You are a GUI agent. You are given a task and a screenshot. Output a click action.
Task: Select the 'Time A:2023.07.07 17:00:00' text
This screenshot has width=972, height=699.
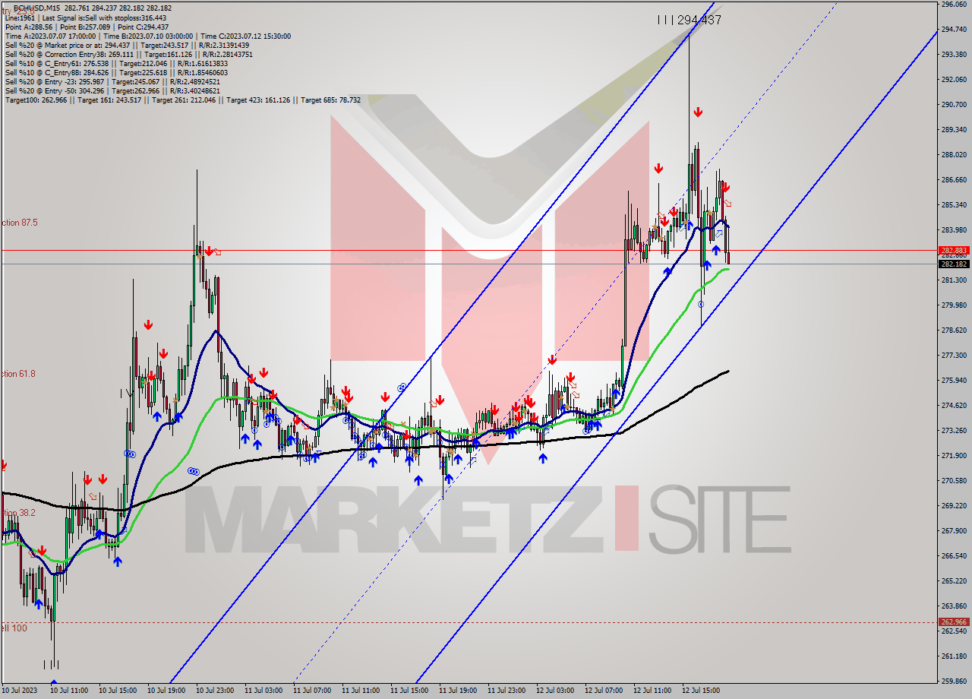[x=50, y=36]
